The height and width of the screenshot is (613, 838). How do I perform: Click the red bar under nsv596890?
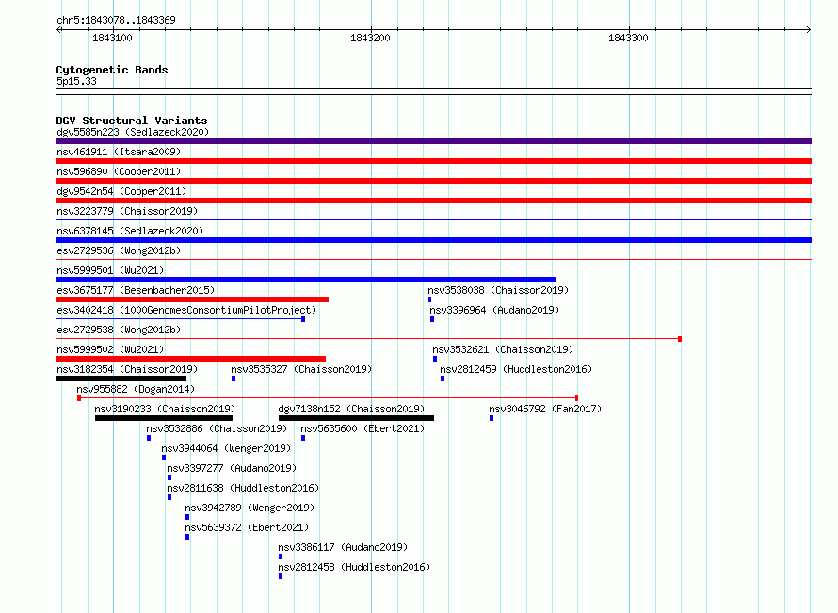coord(433,181)
